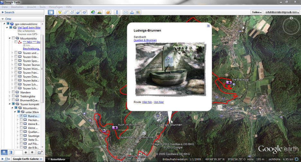301x162 pixels.
Task: Toggle the sidebar visibility toolbar button
Action: [x=51, y=12]
